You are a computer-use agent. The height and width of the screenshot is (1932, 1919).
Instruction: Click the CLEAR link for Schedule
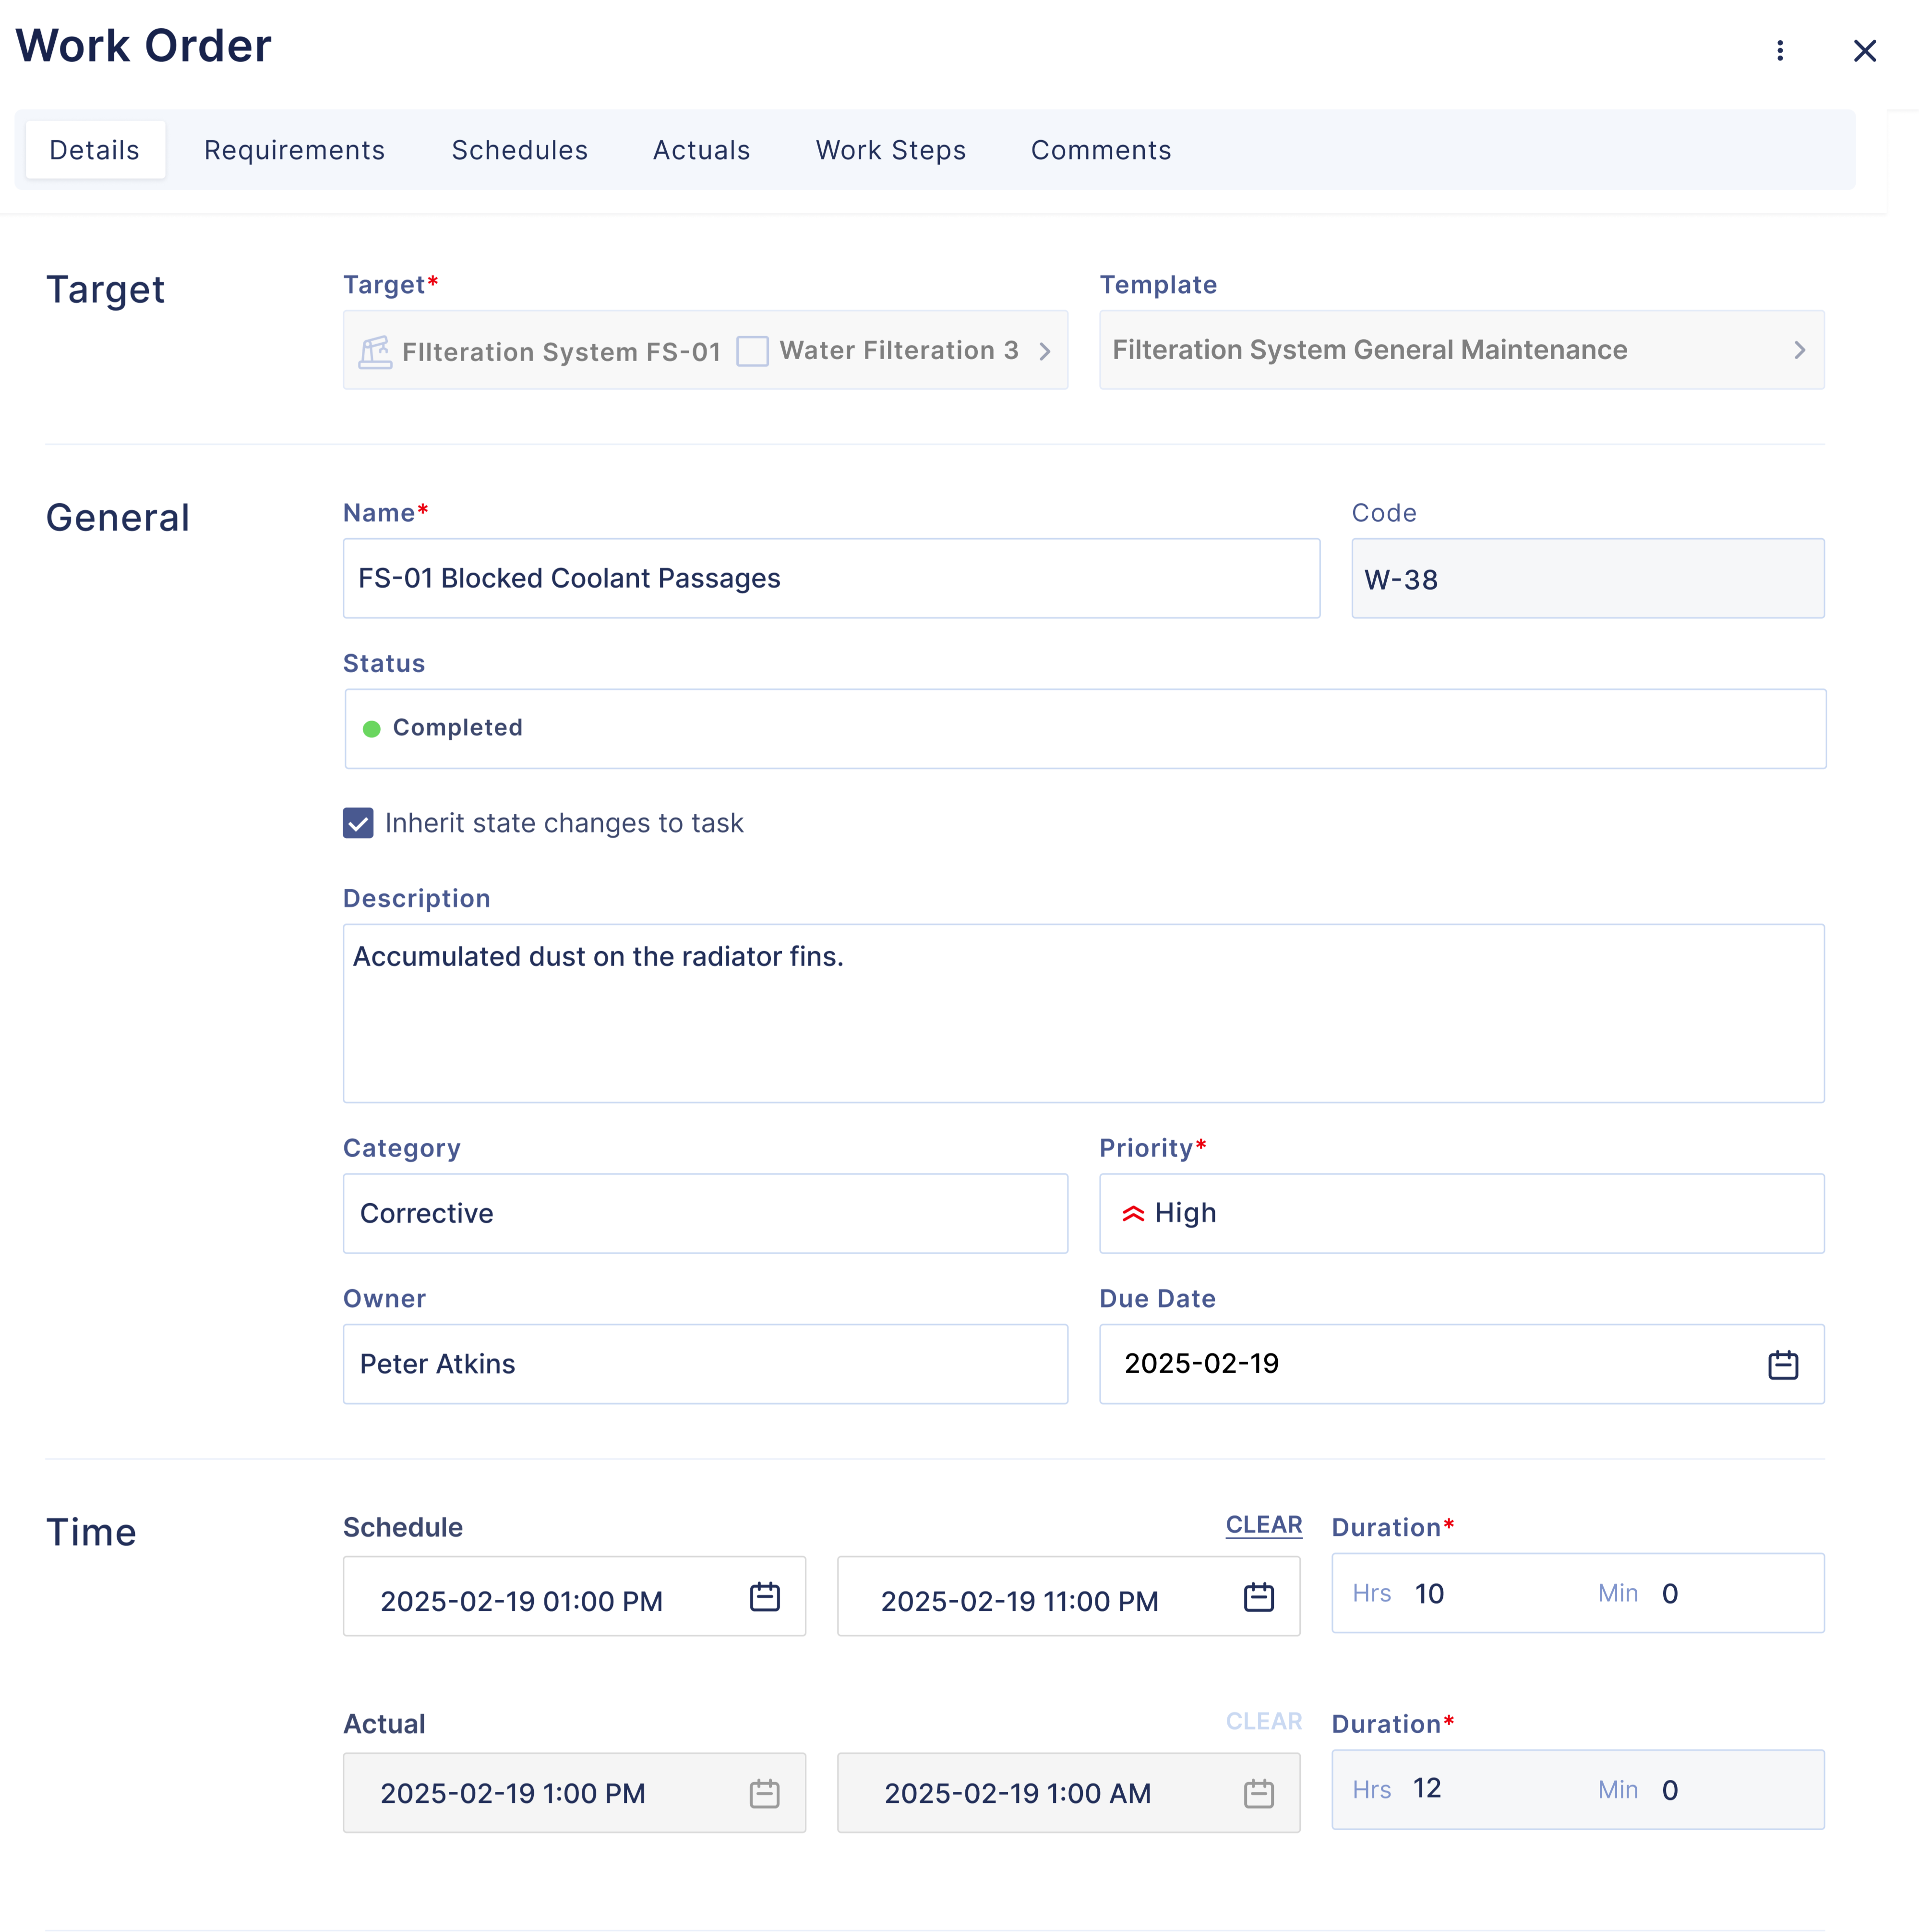(x=1263, y=1525)
